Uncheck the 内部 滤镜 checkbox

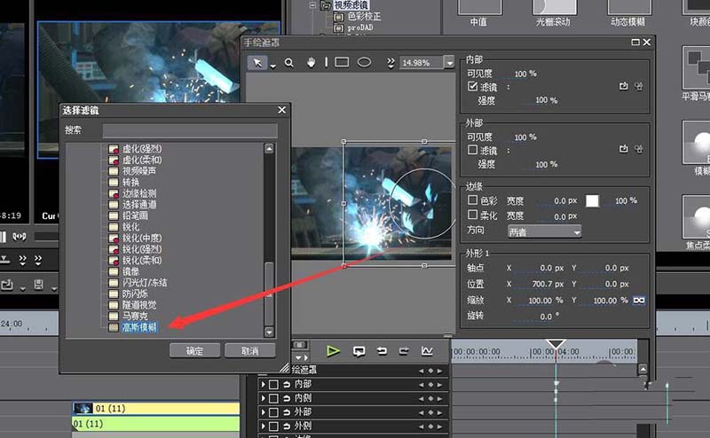point(473,87)
